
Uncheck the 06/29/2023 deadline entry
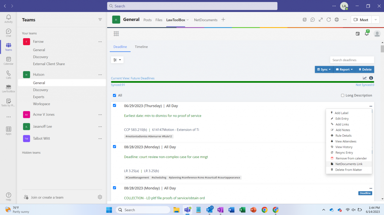pyautogui.click(x=114, y=105)
